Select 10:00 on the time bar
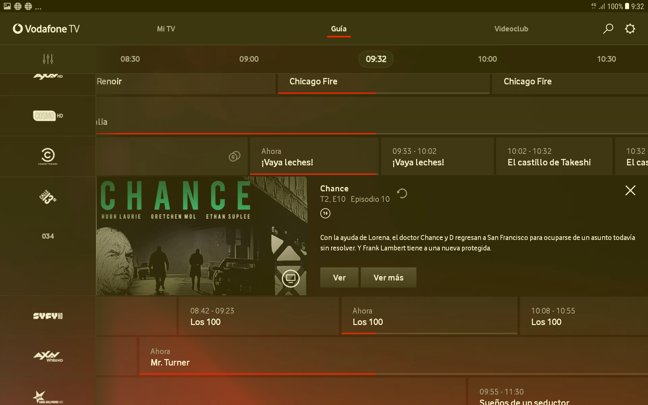This screenshot has width=648, height=405. [x=487, y=59]
